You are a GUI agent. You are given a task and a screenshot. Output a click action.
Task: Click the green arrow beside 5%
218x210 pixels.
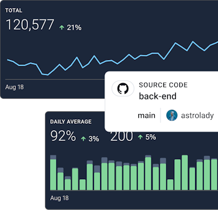140,137
